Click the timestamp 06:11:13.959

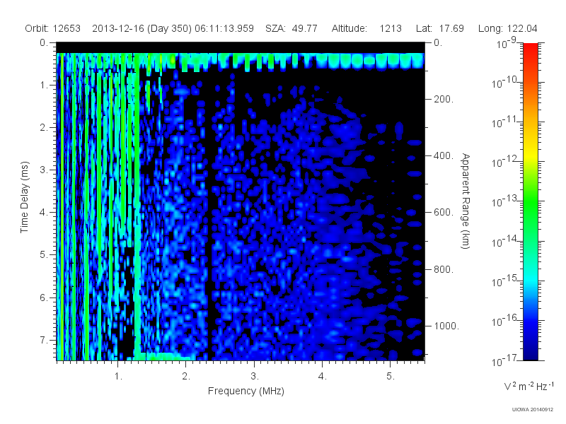point(224,28)
